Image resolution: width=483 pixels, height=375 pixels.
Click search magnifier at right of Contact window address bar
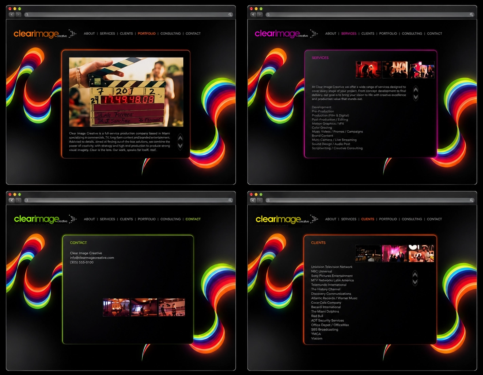230,200
